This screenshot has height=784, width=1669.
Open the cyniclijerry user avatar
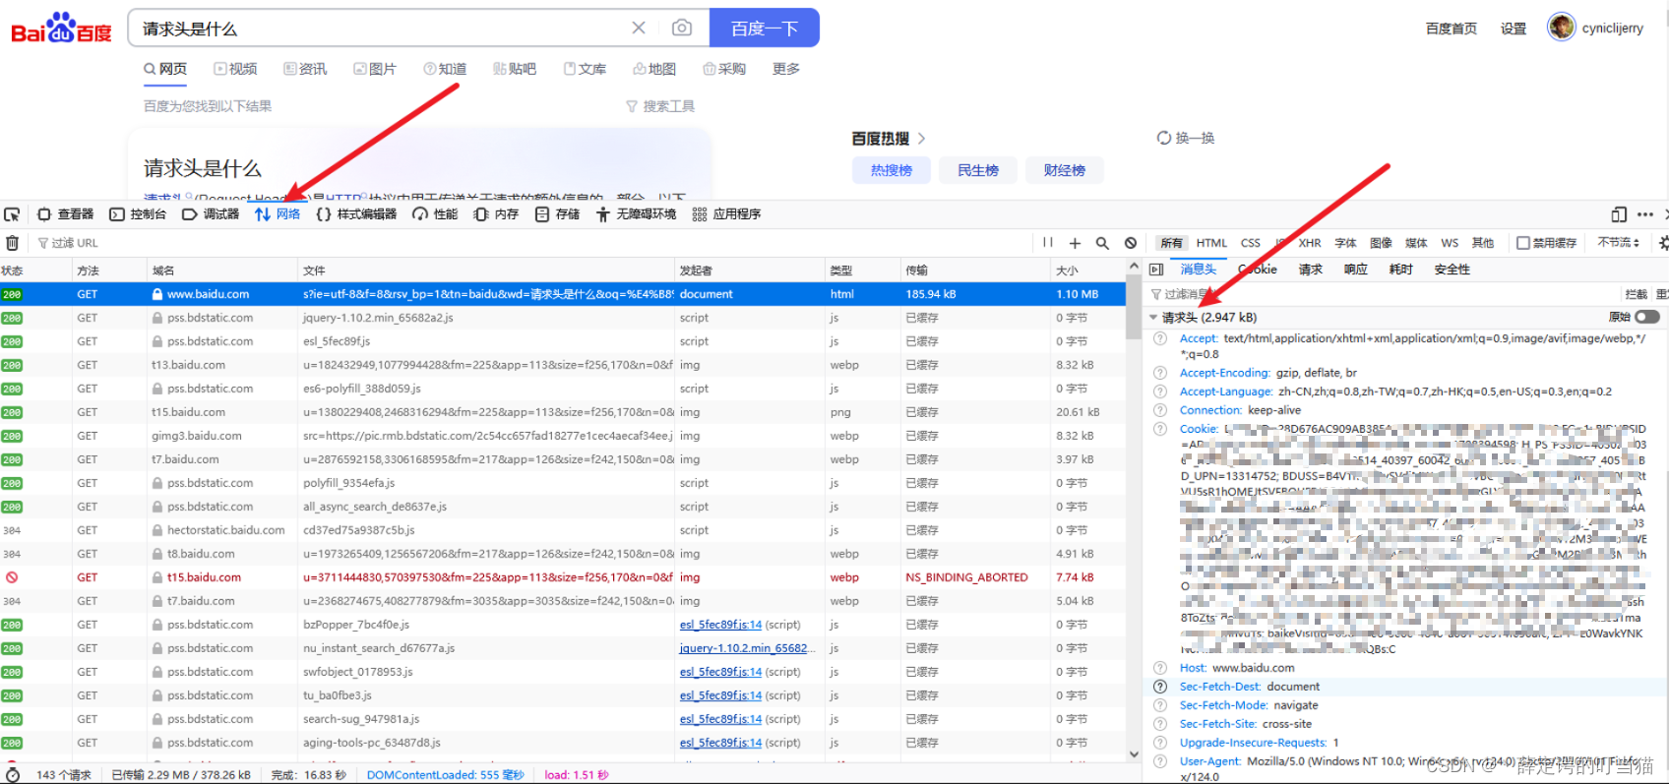(x=1561, y=28)
